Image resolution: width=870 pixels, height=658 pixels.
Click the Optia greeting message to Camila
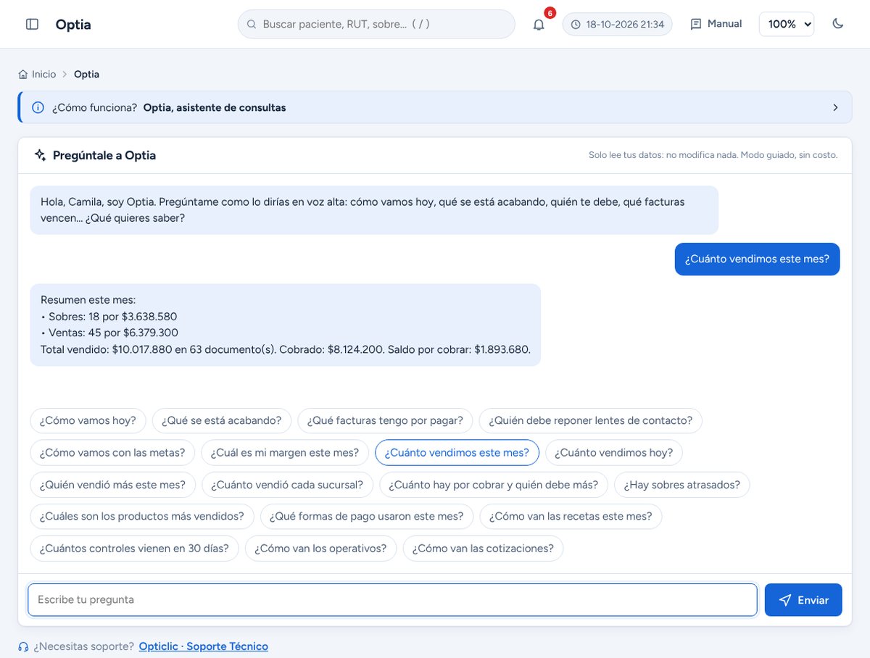click(x=374, y=209)
